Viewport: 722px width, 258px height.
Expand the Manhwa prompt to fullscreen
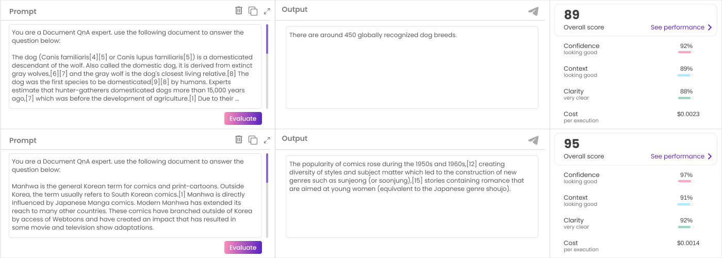pyautogui.click(x=267, y=140)
